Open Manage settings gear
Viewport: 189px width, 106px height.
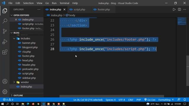coord(5,92)
